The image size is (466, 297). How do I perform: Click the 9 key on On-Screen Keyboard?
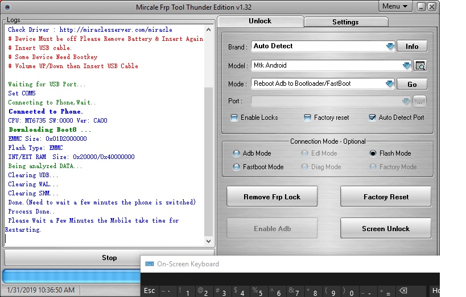click(331, 291)
